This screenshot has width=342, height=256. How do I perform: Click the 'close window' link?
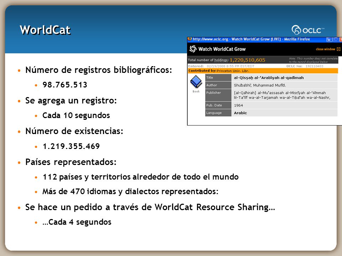(x=325, y=49)
